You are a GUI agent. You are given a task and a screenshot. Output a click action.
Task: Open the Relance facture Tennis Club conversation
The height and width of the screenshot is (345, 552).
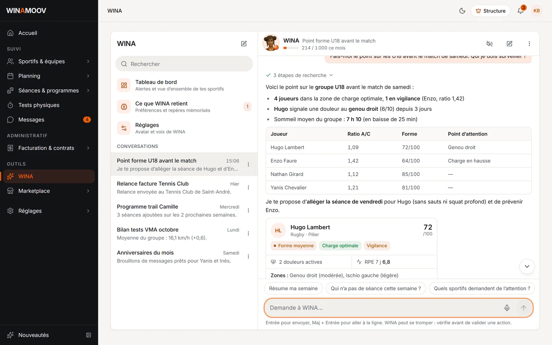[184, 188]
